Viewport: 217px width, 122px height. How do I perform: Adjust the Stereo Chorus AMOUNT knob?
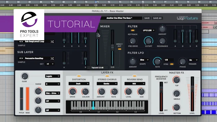pyautogui.click(x=101, y=91)
